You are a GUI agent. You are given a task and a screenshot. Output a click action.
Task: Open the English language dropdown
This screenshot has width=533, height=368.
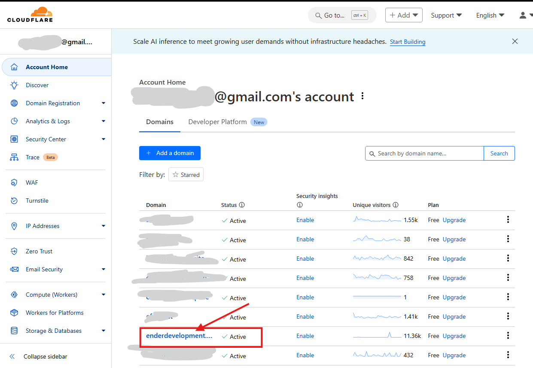tap(490, 15)
